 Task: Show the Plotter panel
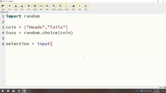click(47, 7)
